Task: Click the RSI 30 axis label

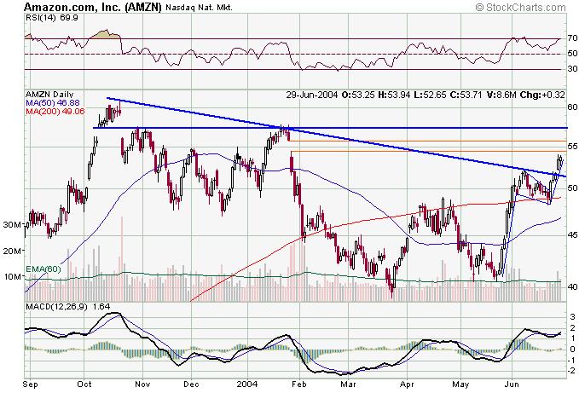Action: coord(572,69)
